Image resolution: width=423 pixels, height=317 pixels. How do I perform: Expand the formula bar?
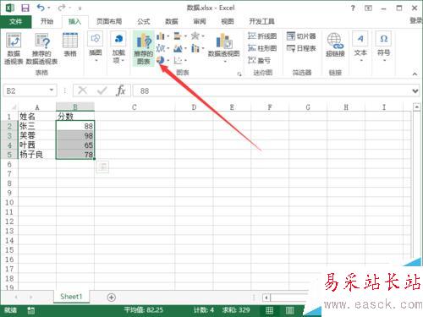click(415, 91)
